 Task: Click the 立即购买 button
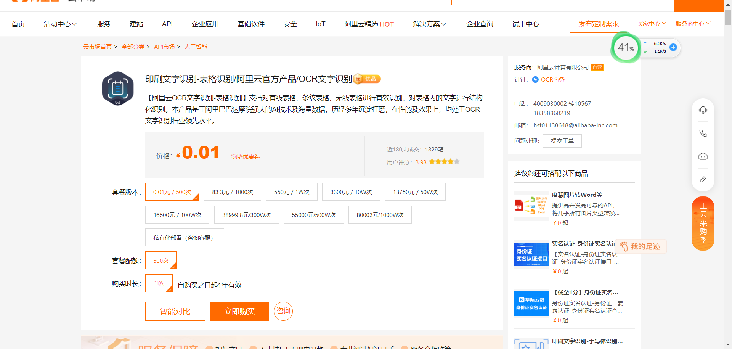pos(239,311)
